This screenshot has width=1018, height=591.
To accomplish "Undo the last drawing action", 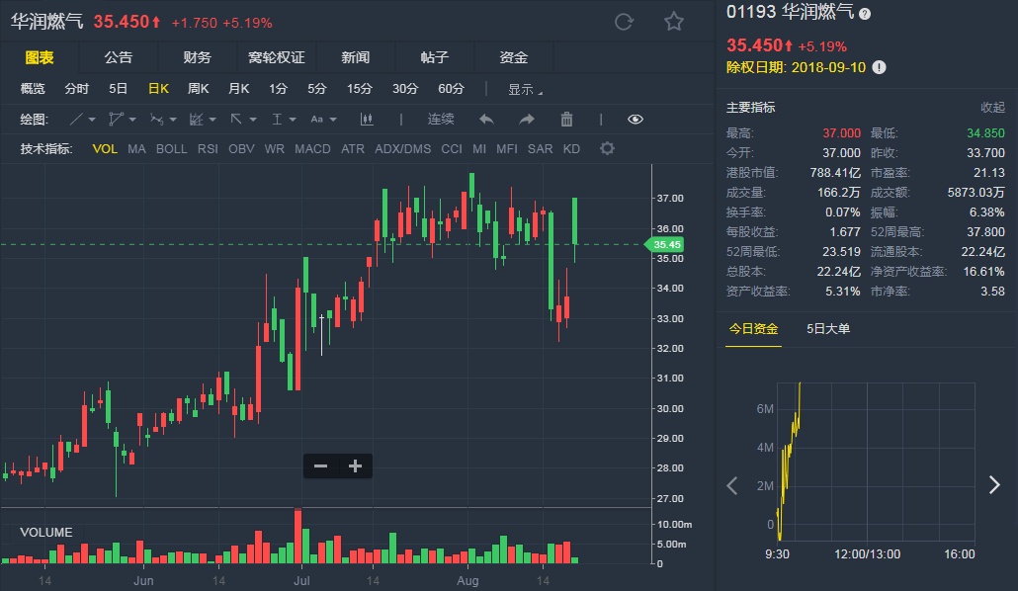I will tap(486, 120).
